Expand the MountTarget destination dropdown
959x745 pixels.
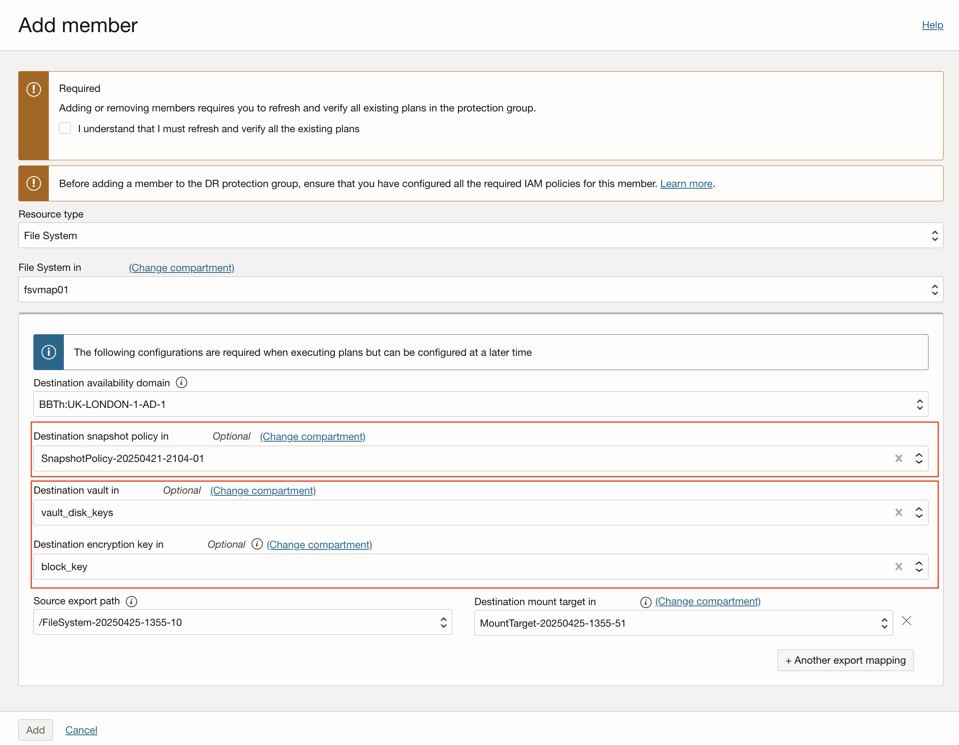pos(683,623)
